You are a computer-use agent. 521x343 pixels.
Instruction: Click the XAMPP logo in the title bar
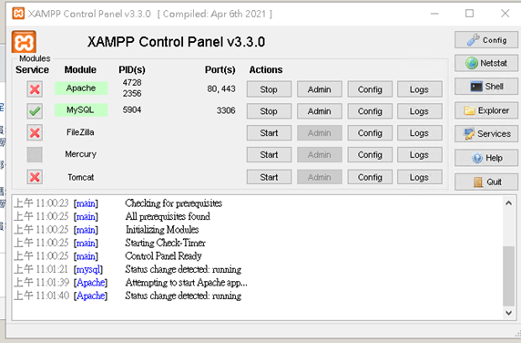click(x=18, y=14)
